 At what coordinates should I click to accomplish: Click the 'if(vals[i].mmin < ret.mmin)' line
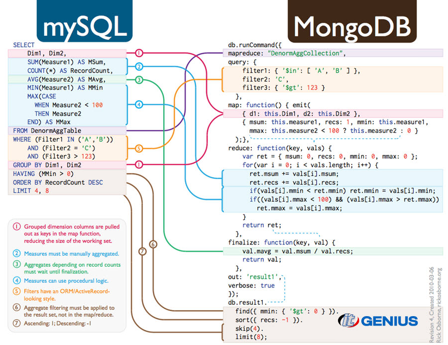[342, 191]
